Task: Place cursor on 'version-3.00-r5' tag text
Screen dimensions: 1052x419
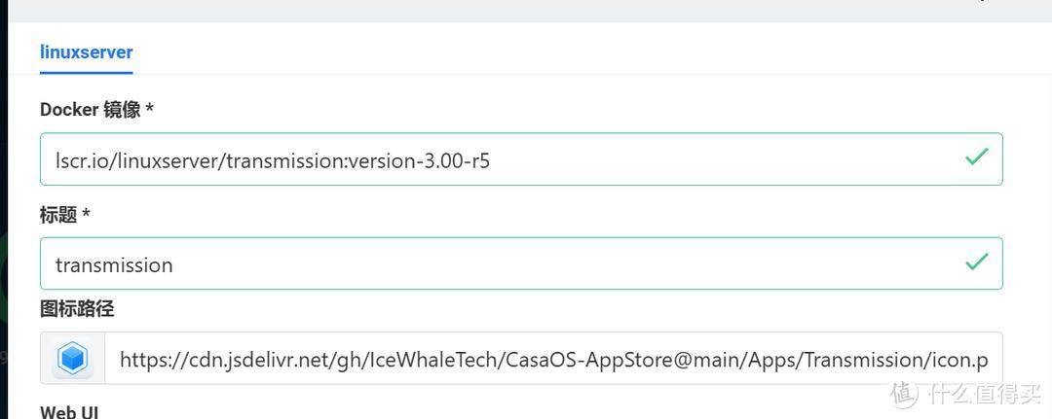Action: [417, 160]
